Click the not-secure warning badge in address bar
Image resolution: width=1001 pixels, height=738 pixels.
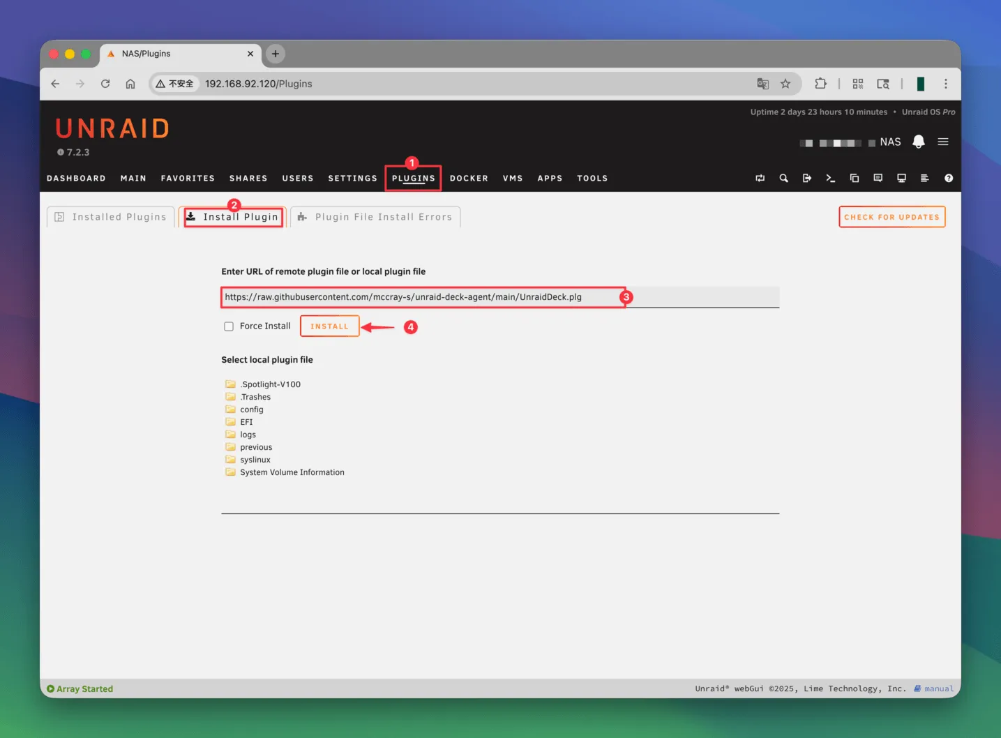tap(174, 84)
